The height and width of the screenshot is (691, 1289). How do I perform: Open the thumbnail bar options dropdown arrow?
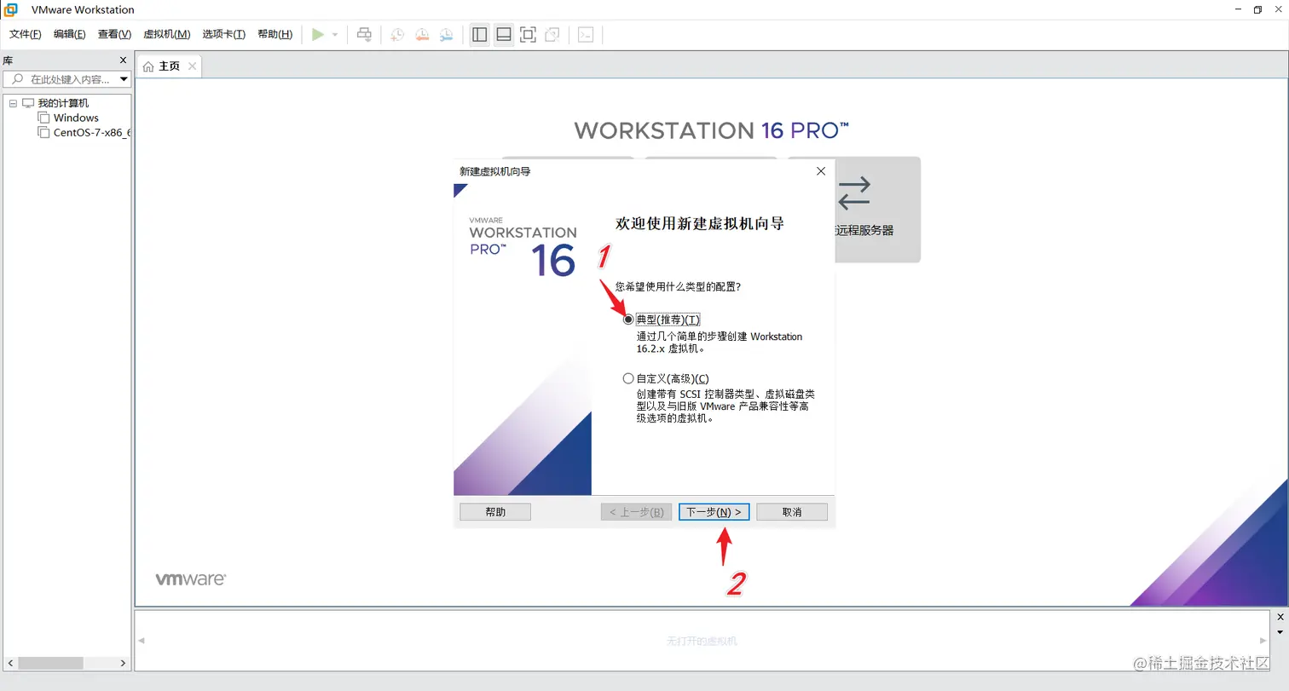click(x=1280, y=633)
